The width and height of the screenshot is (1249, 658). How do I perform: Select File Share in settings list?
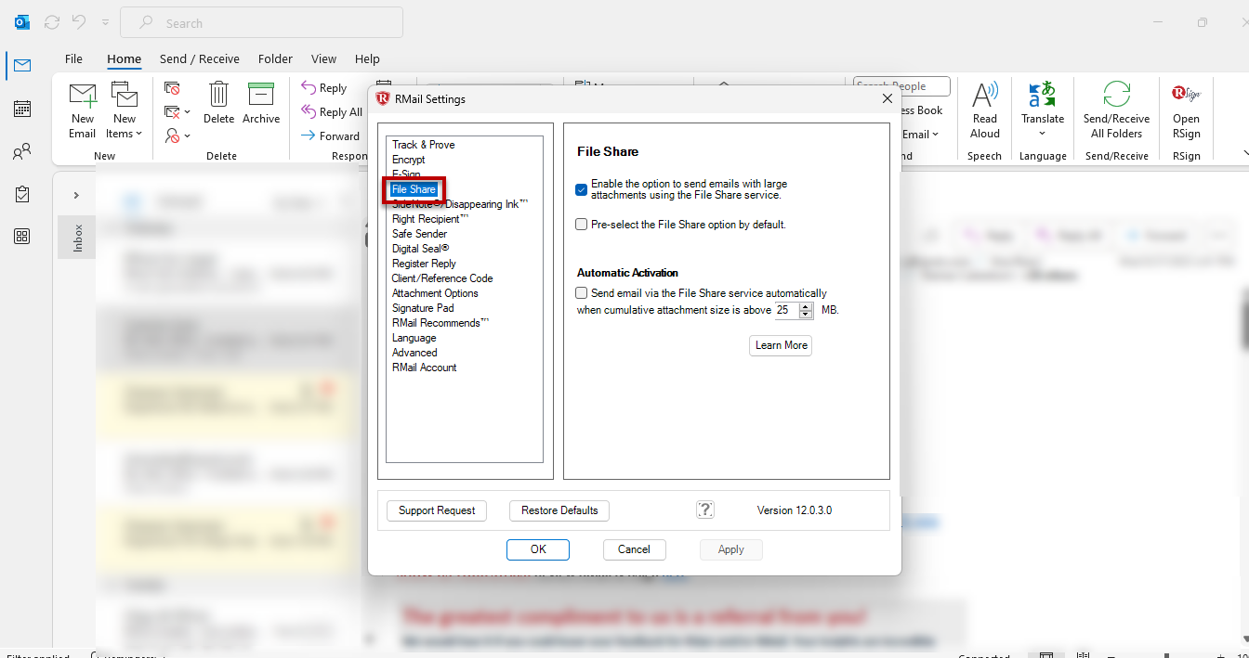point(414,189)
